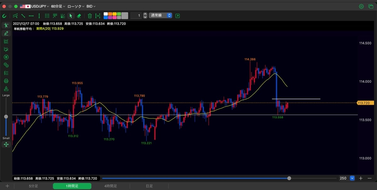Click the Large/Small vertical size slider handle
The image size is (377, 190).
(x=6, y=117)
